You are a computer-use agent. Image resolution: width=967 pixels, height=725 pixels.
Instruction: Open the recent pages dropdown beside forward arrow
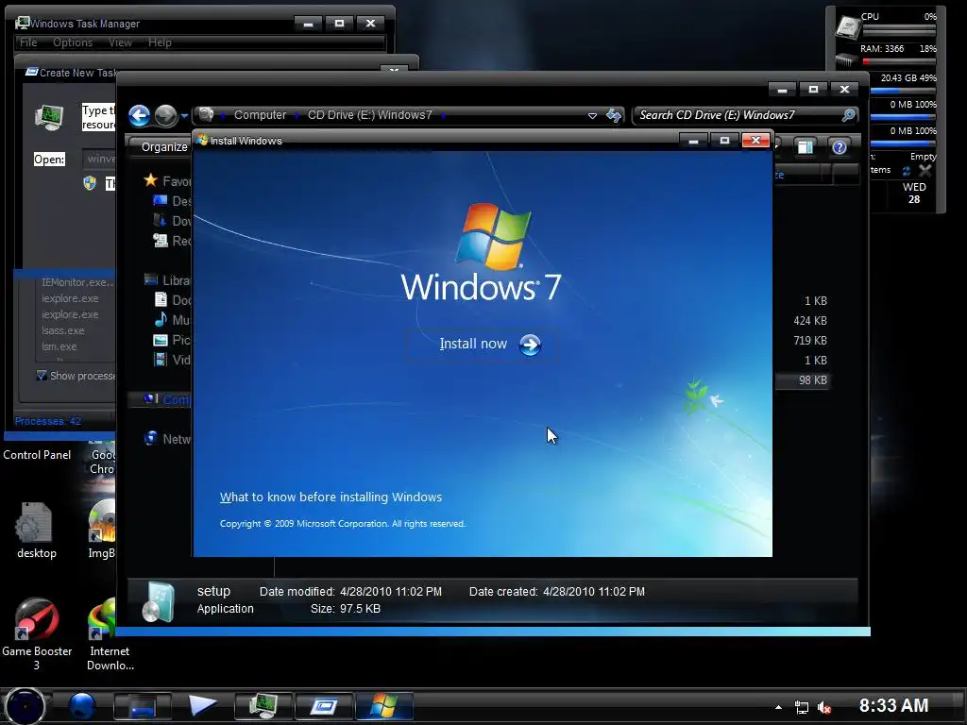[184, 115]
